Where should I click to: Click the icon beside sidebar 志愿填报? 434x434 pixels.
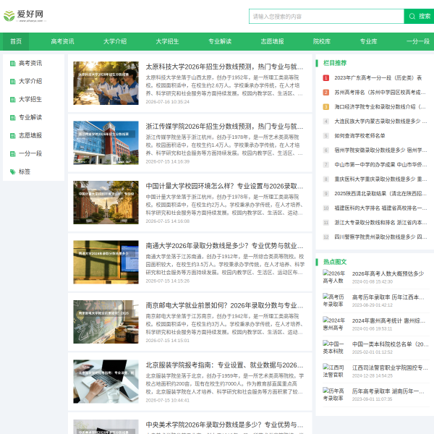click(13, 136)
